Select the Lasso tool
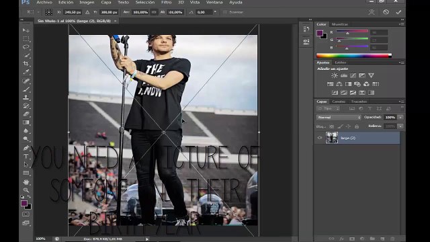This screenshot has height=242, width=430. coord(26,46)
